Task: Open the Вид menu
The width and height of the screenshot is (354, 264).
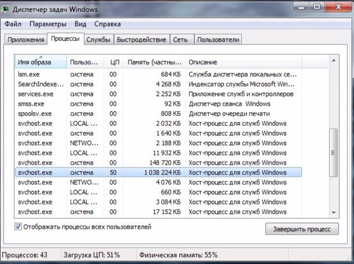Action: (x=80, y=24)
